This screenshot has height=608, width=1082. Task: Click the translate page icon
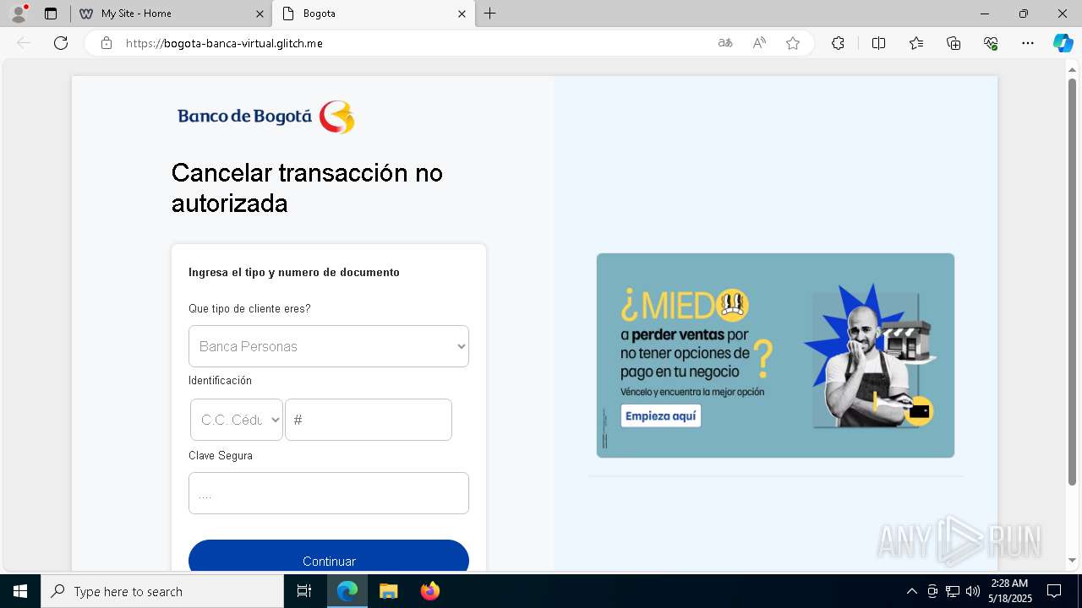tap(725, 43)
